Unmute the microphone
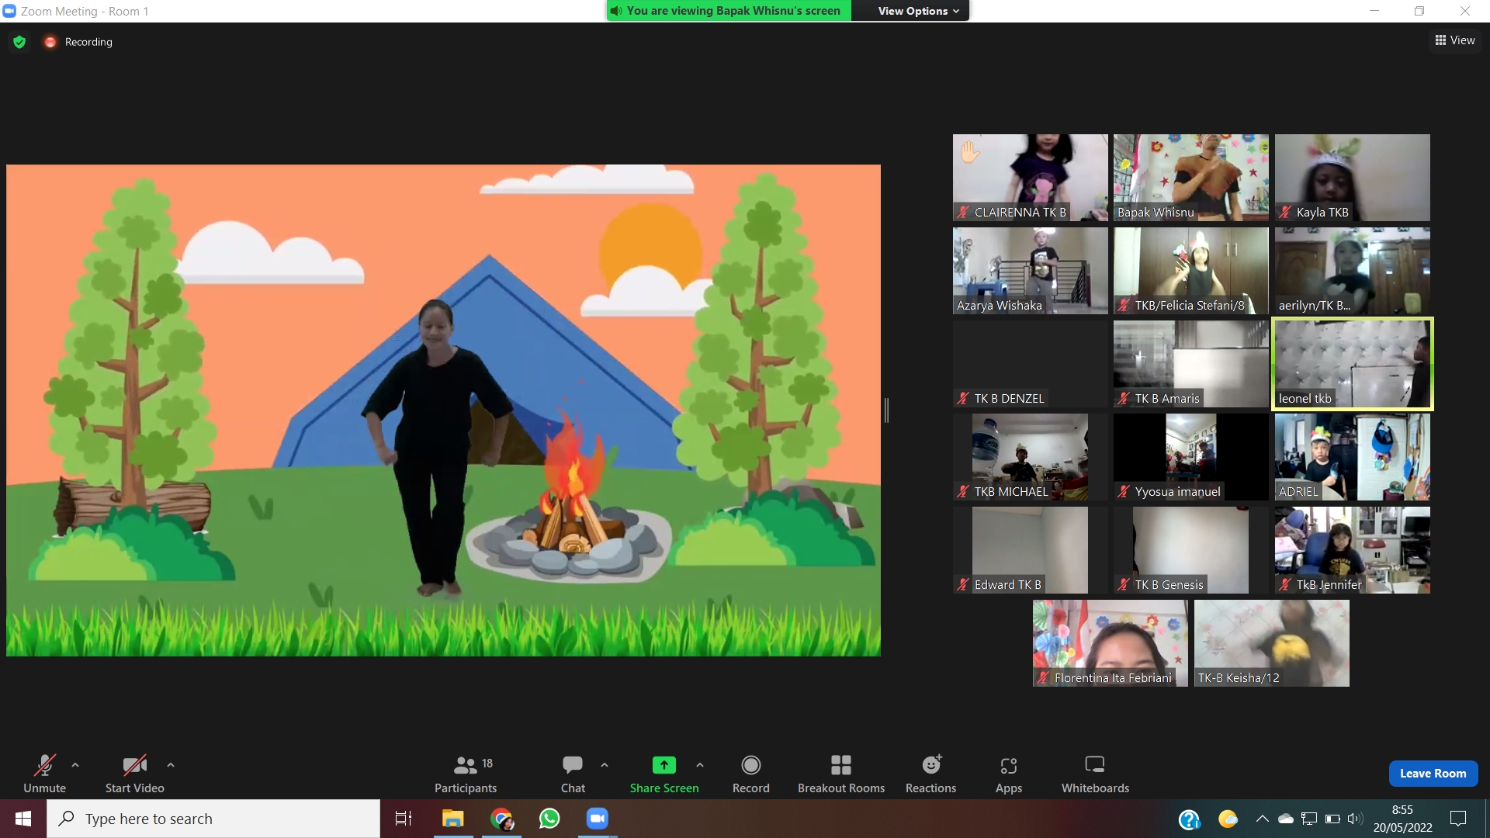The height and width of the screenshot is (838, 1490). (x=44, y=774)
